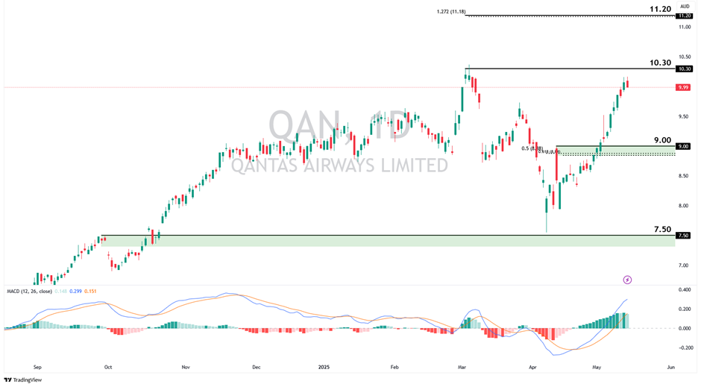Click the black 10.30 price axis tag
Image resolution: width=701 pixels, height=387 pixels.
pyautogui.click(x=684, y=69)
